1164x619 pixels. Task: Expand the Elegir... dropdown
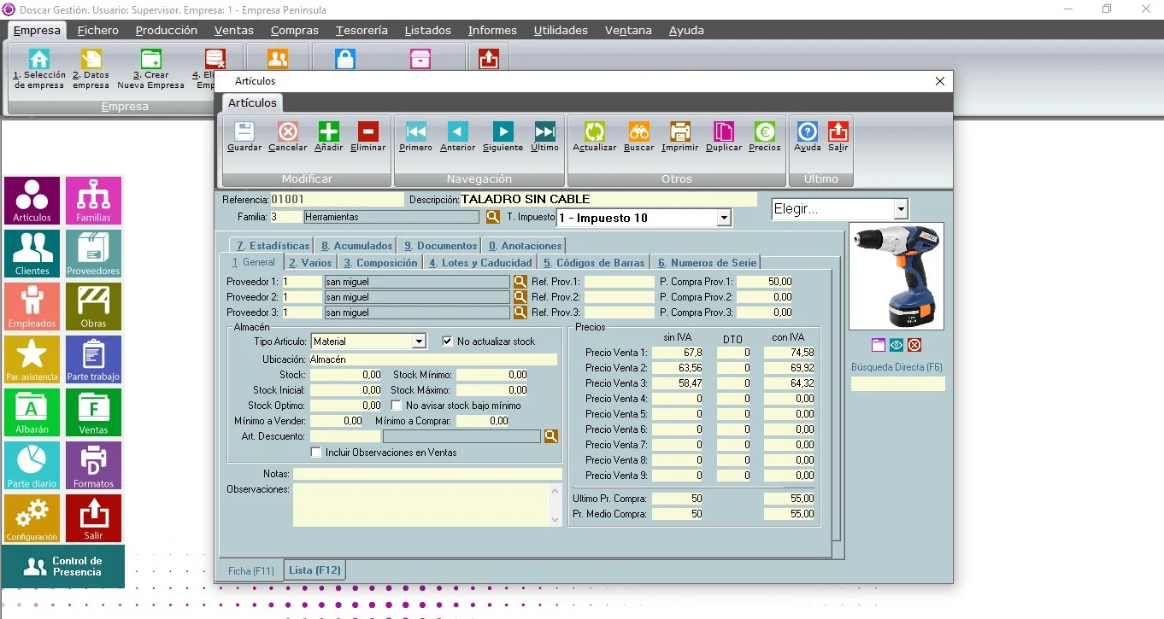tap(900, 209)
